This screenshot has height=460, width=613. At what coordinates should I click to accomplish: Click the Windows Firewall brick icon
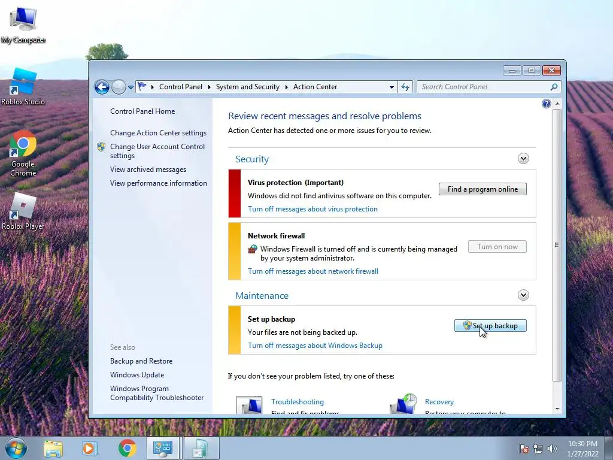(253, 249)
